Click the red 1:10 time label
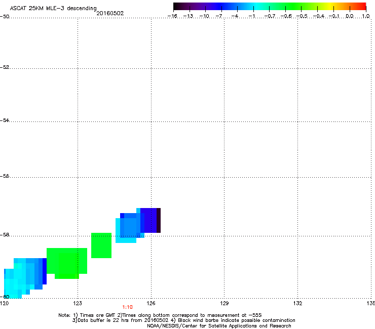Viewport: 375px width, 329px height. (x=127, y=307)
